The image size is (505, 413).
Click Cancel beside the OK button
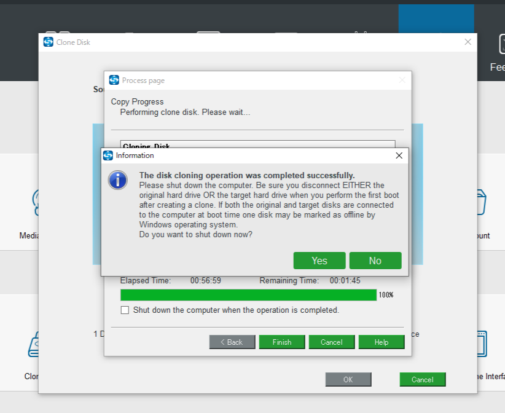coord(422,380)
